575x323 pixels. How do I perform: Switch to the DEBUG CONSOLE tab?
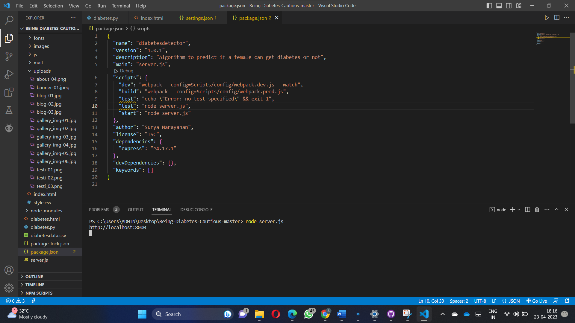coord(196,210)
